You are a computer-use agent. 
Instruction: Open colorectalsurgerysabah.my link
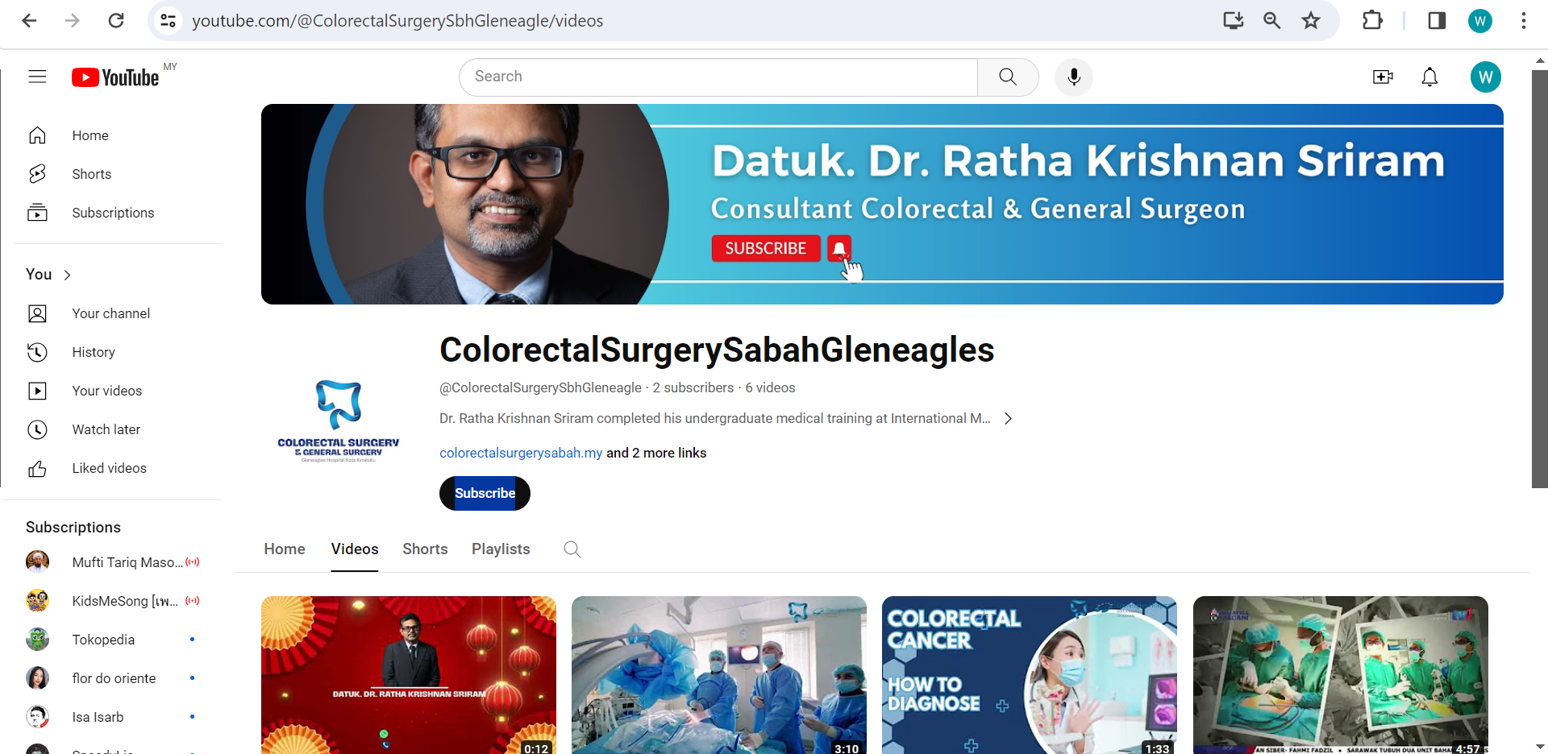(521, 453)
